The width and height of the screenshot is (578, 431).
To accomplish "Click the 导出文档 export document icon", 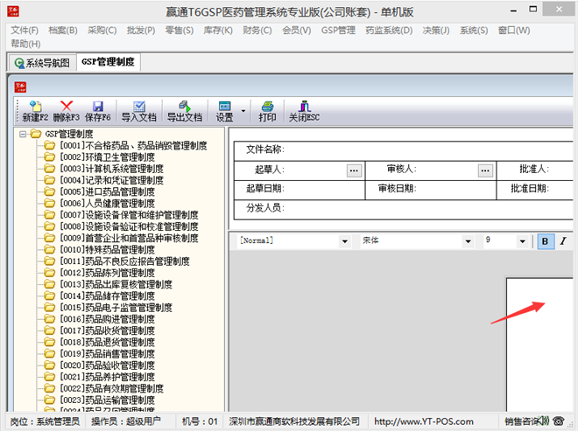I will (x=184, y=106).
